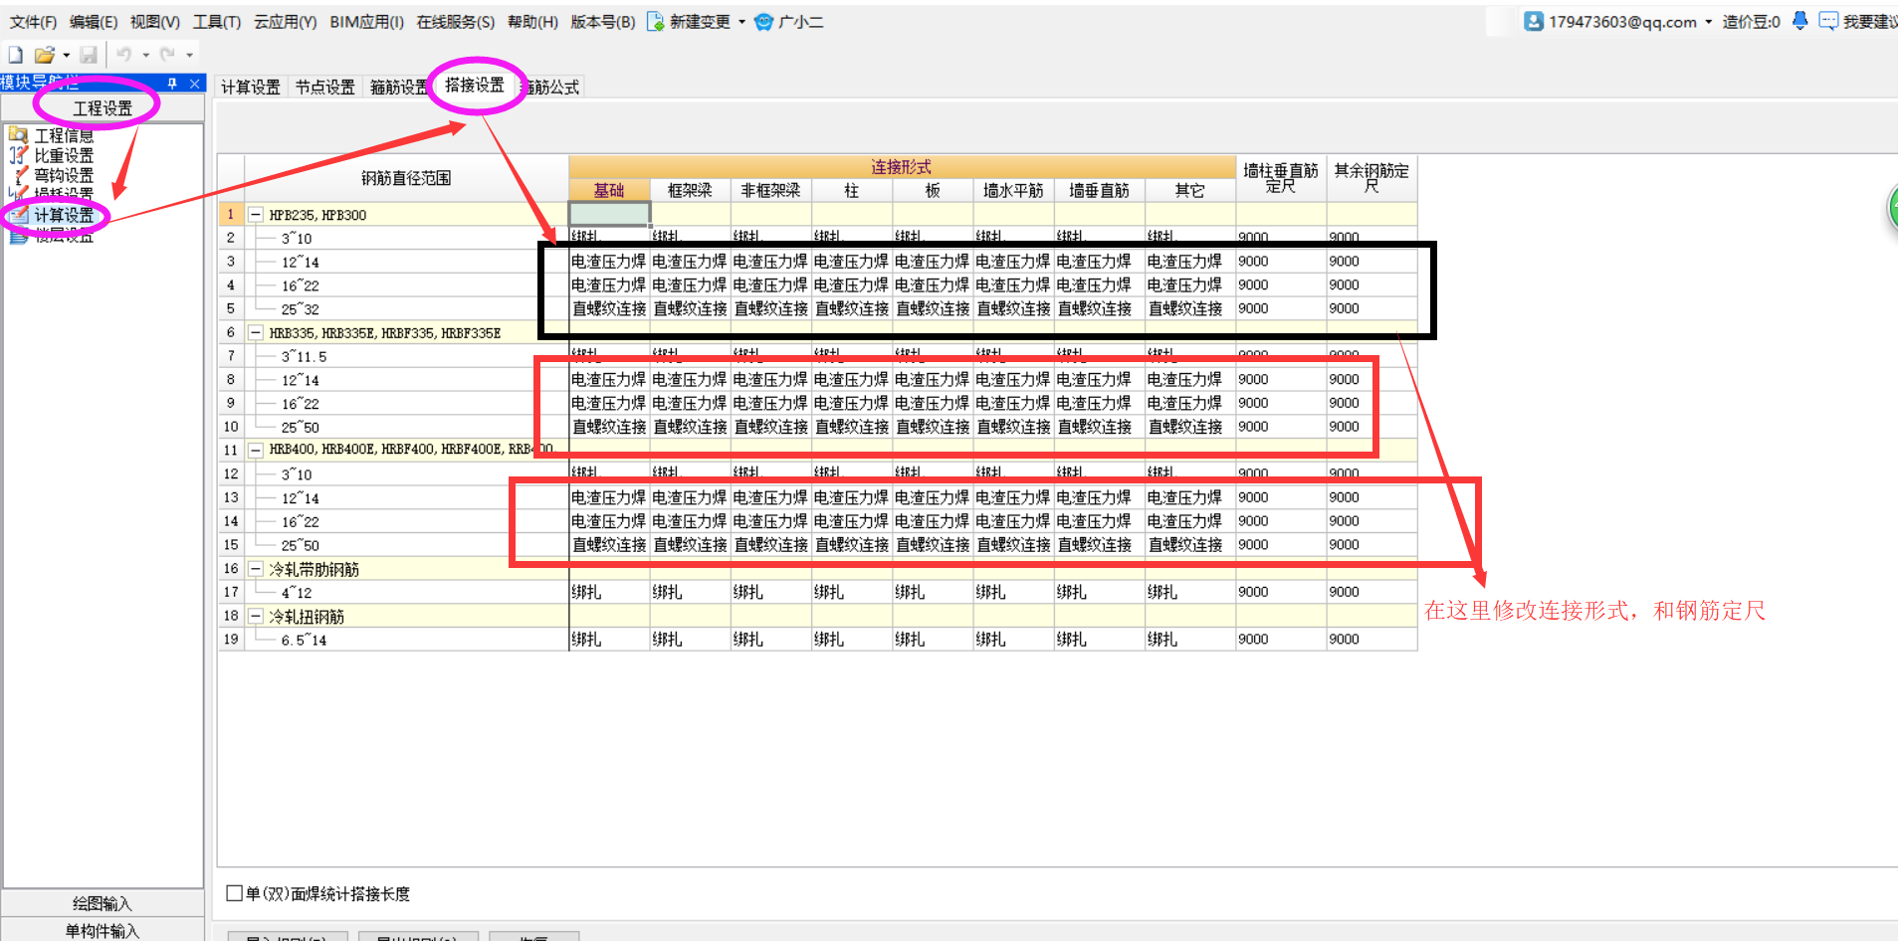Open the Undo history dropdown arrow
This screenshot has height=941, width=1898.
pos(145,56)
